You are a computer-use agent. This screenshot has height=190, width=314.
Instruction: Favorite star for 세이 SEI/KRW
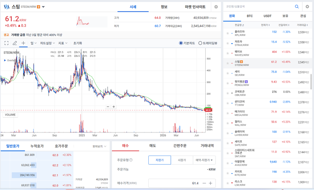coord(228,73)
